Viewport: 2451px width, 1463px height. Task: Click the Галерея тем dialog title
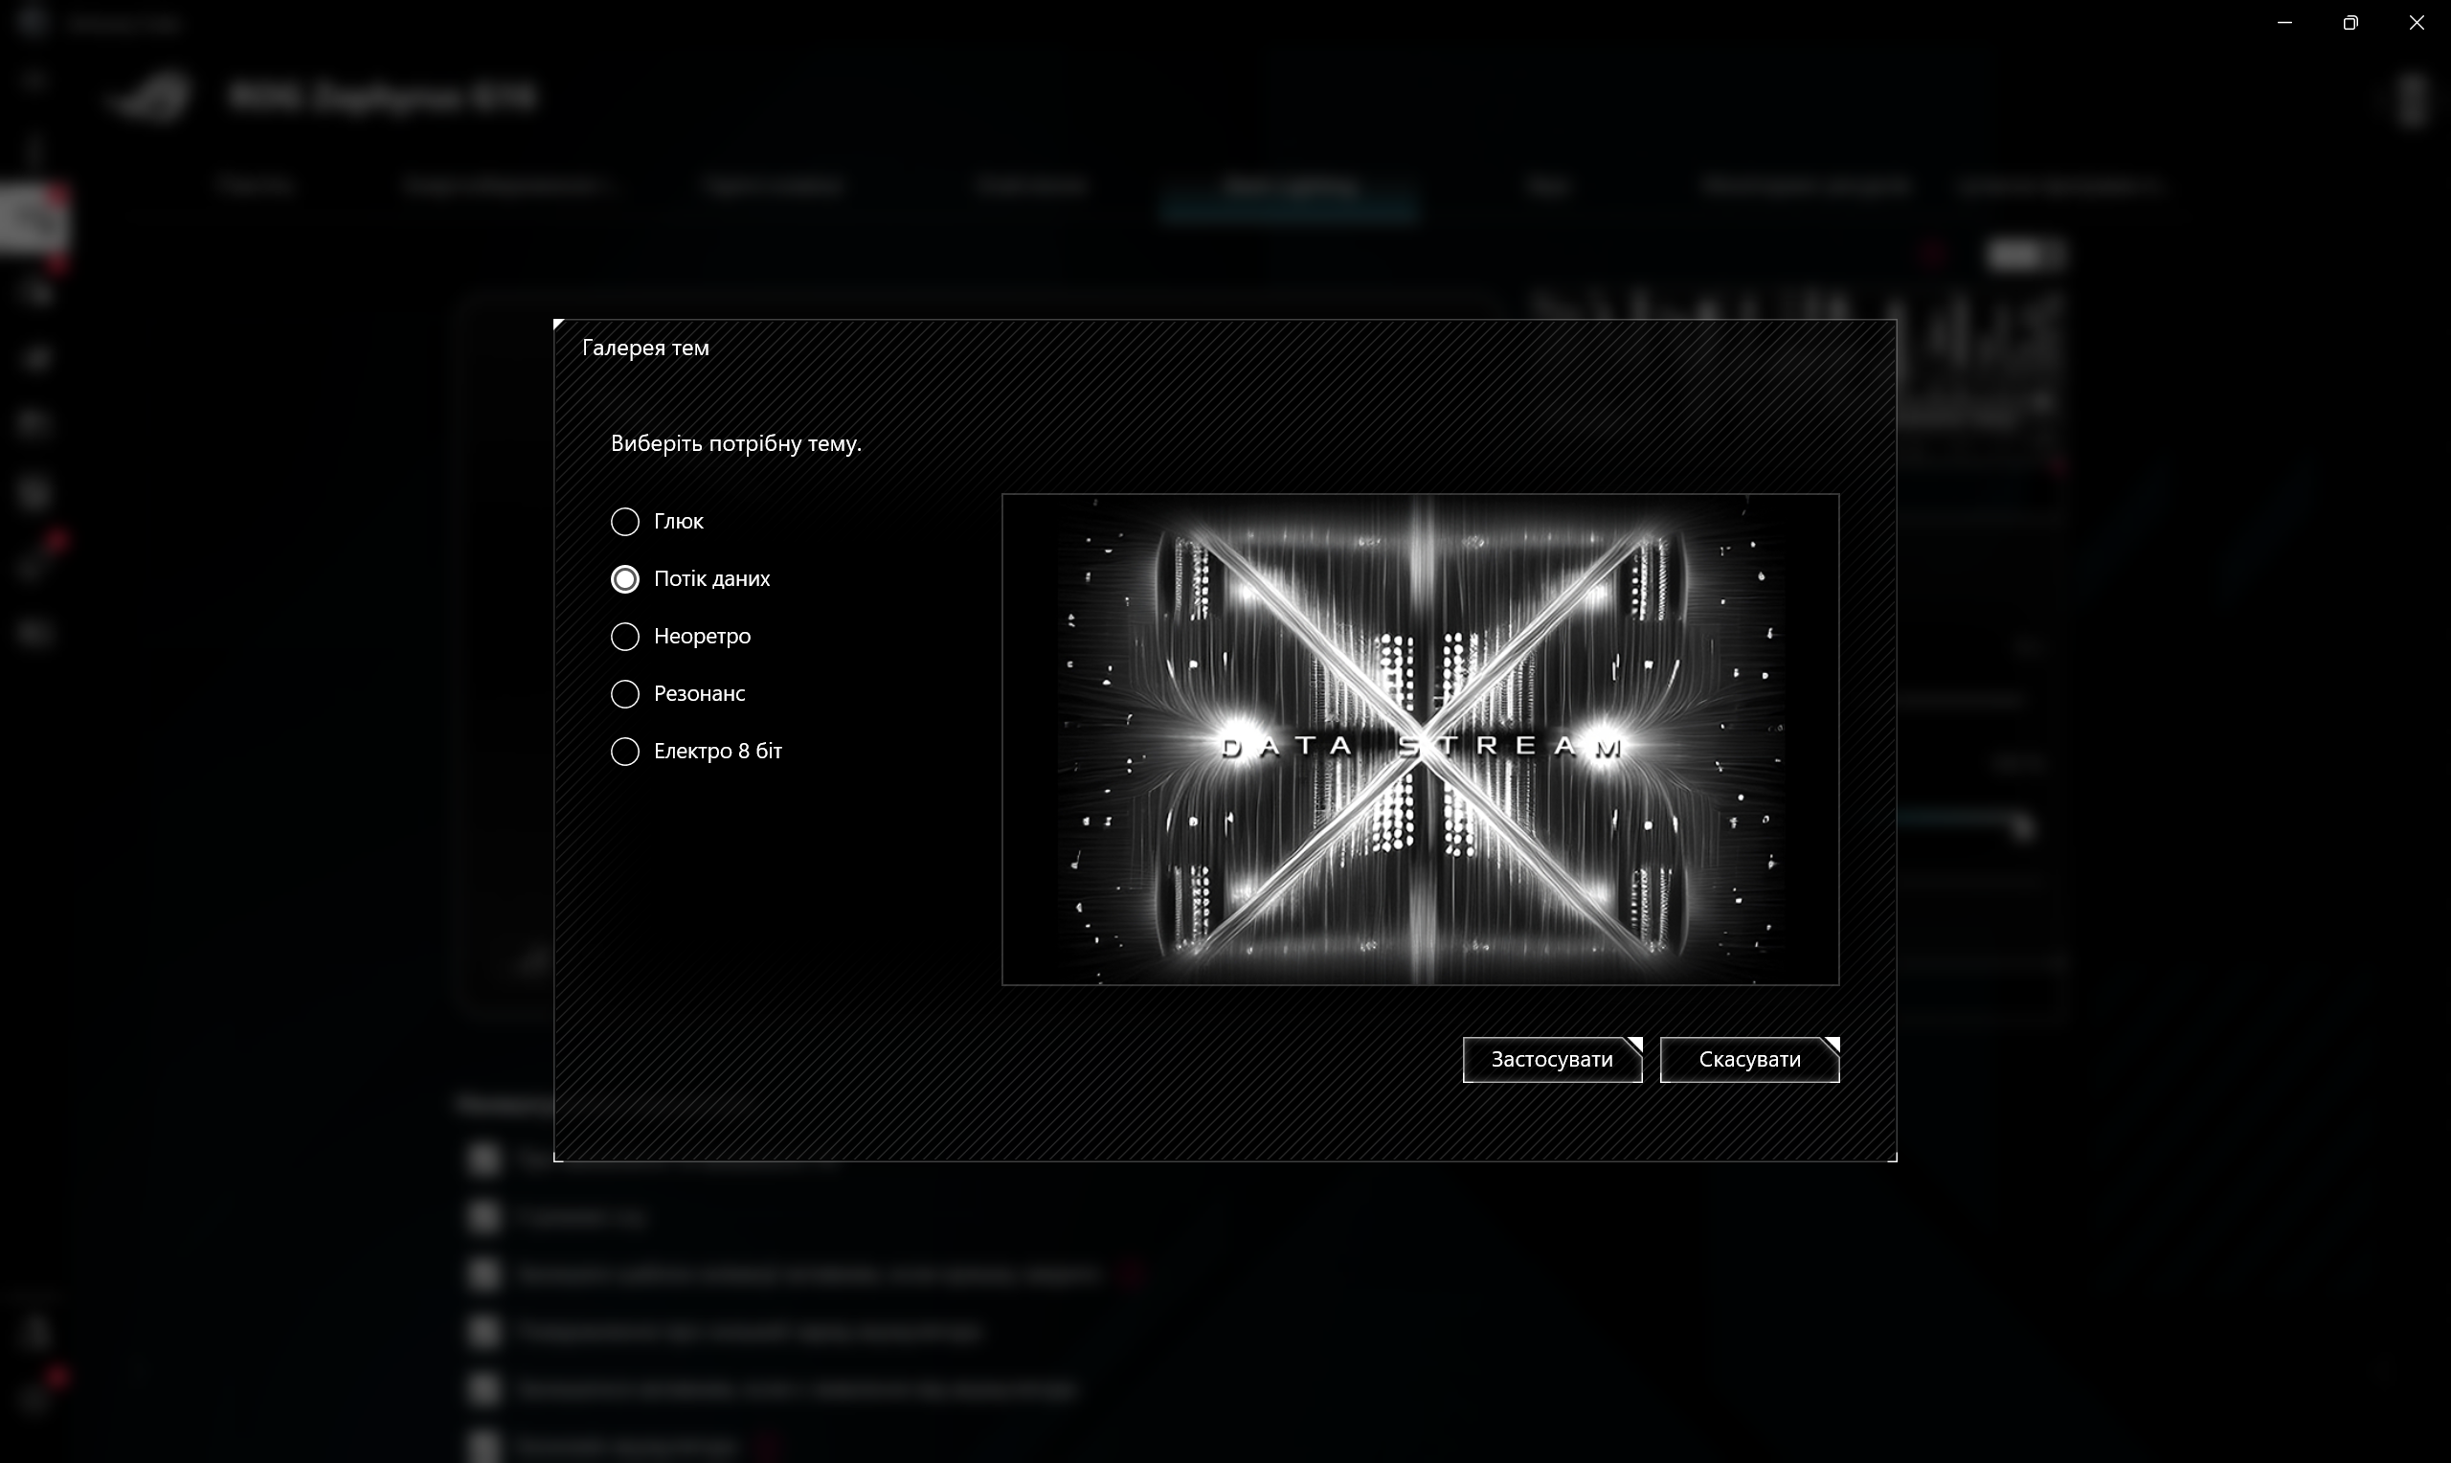coord(645,348)
